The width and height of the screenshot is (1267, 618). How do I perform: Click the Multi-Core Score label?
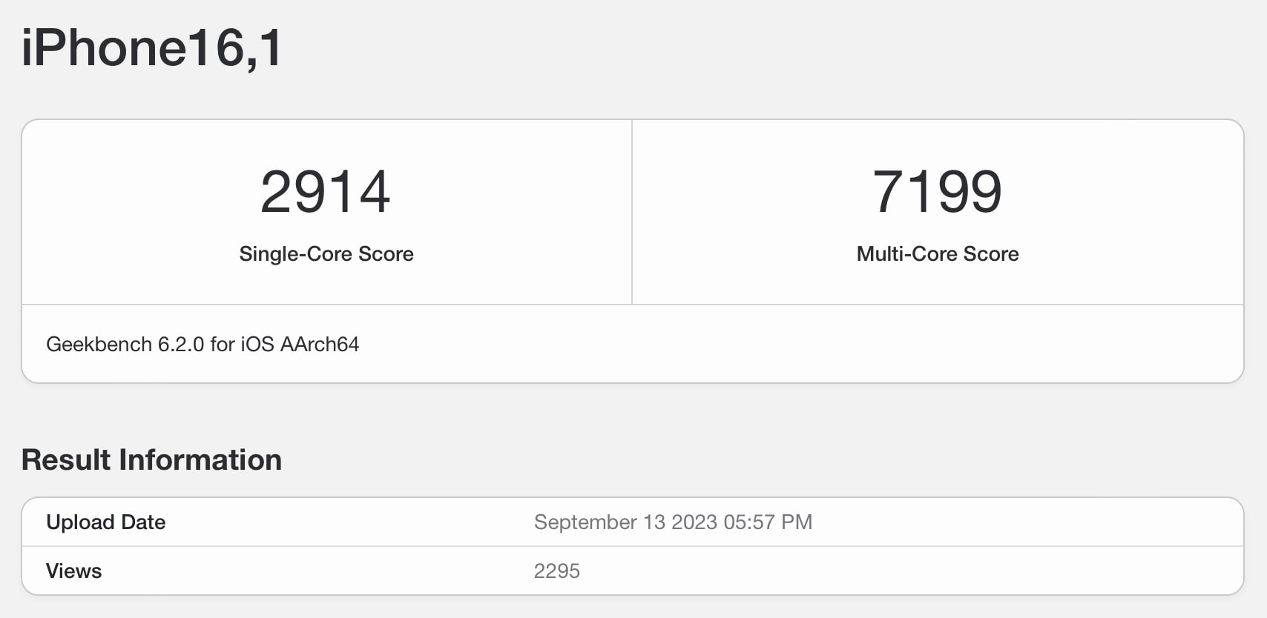tap(938, 254)
